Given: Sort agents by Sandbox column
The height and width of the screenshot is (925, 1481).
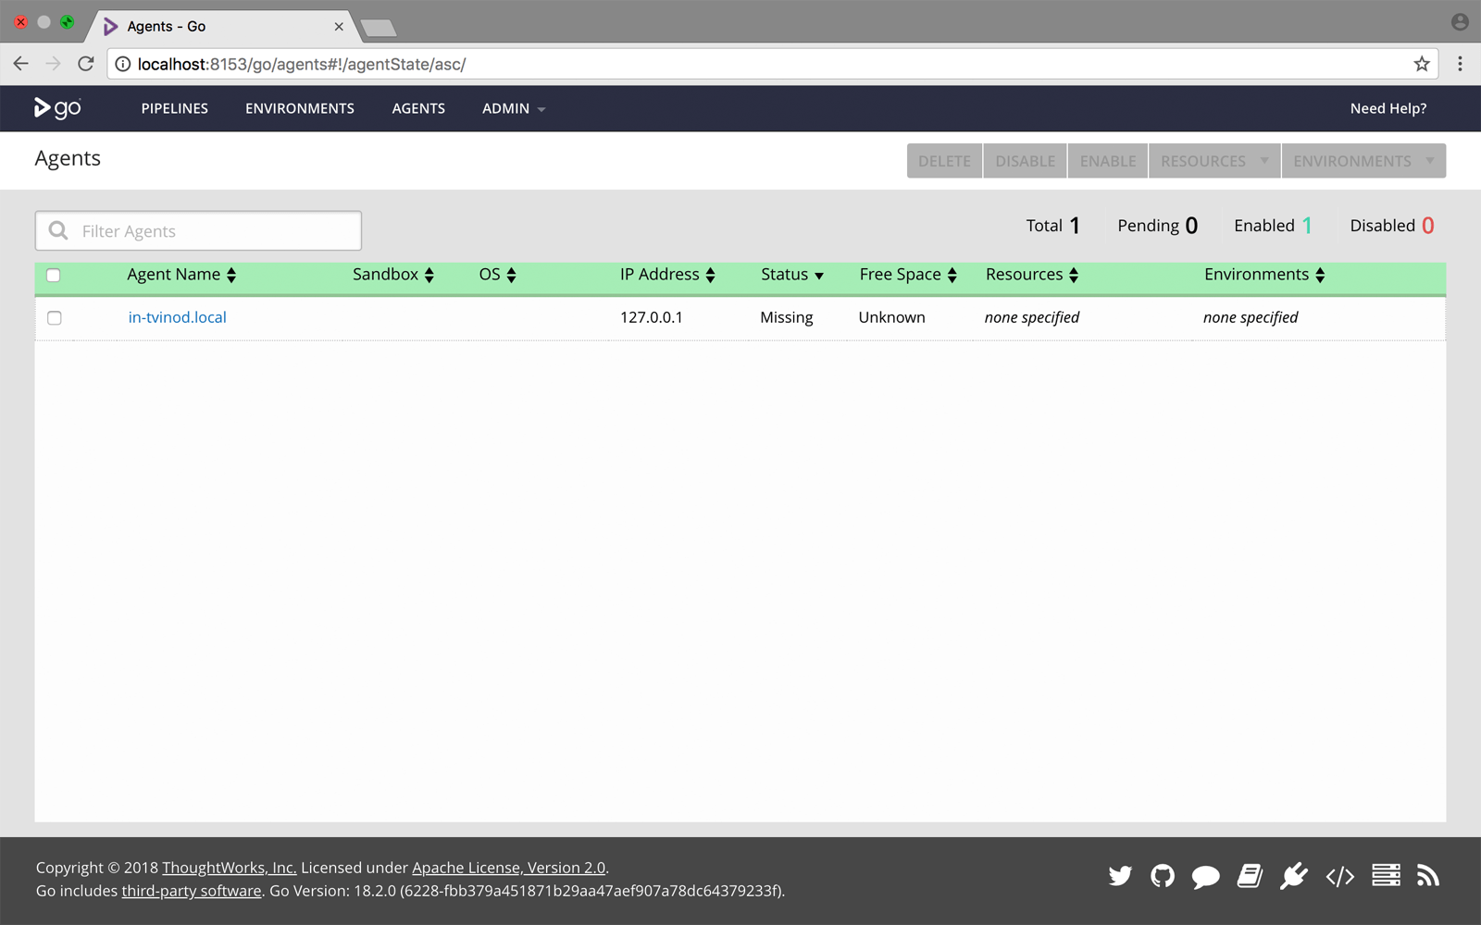Looking at the screenshot, I should (393, 275).
